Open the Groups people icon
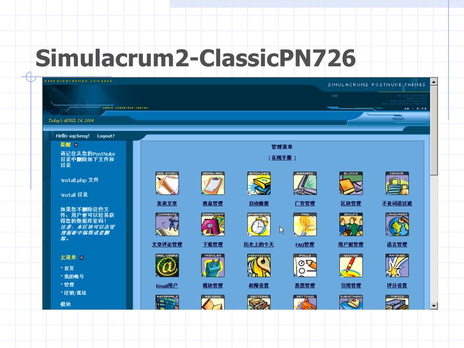Screen dimensions: 464x348 click(x=351, y=224)
